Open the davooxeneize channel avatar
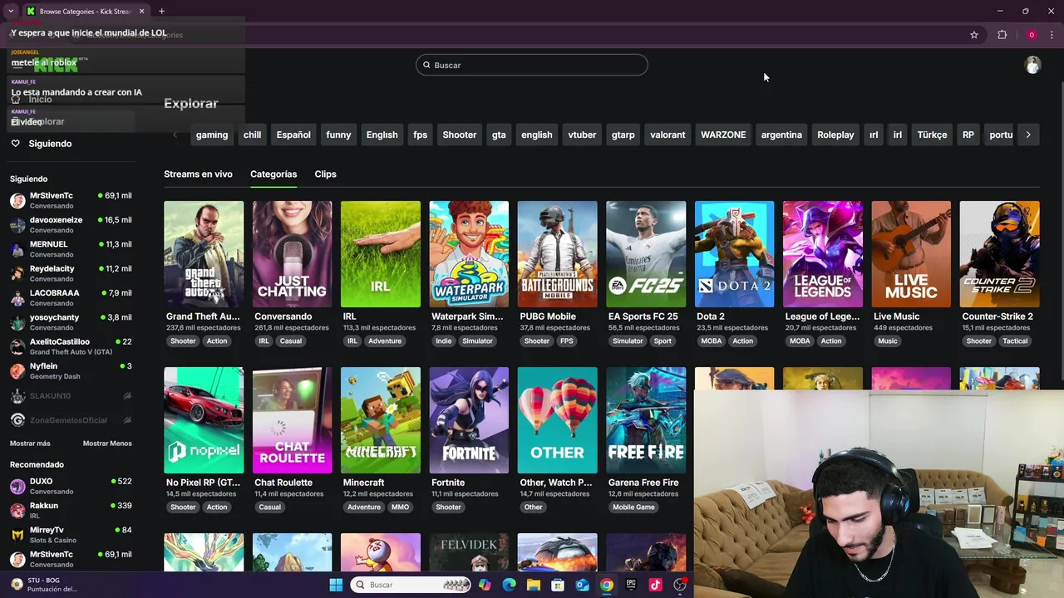Viewport: 1064px width, 598px height. [x=17, y=225]
